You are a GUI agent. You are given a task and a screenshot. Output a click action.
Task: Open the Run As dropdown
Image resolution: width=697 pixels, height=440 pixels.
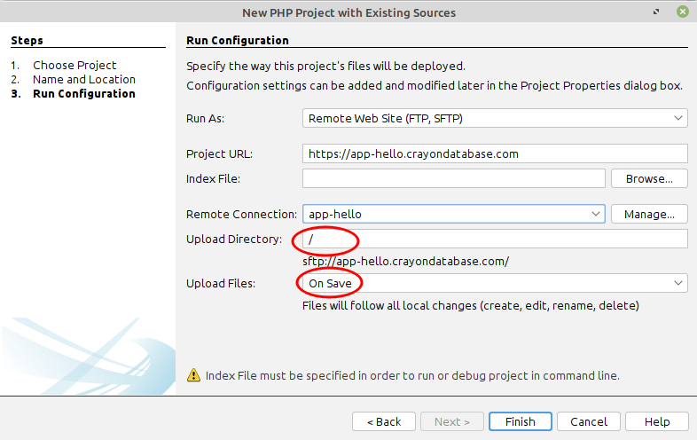(495, 118)
